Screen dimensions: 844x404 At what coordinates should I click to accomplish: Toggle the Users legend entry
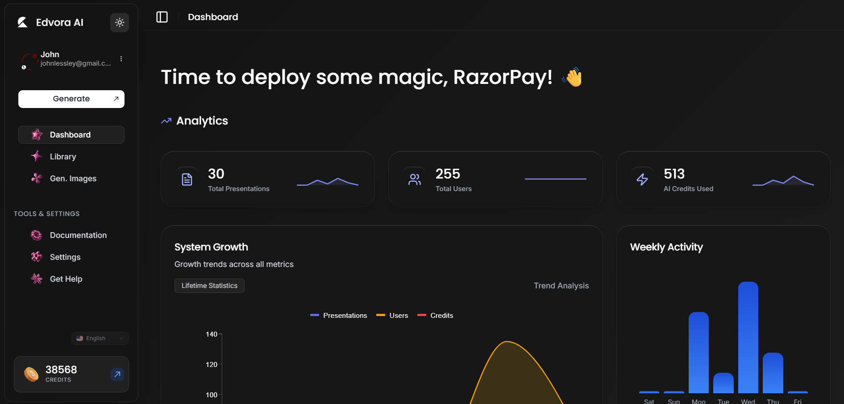pos(392,316)
